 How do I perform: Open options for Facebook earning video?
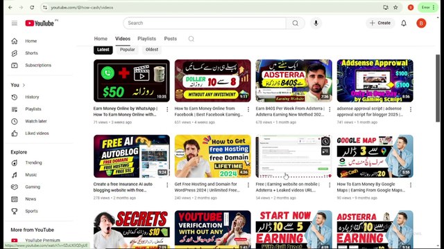(248, 109)
